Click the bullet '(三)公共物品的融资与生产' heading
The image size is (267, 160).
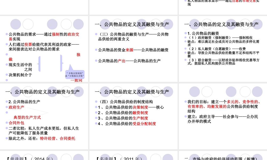coord(133,37)
